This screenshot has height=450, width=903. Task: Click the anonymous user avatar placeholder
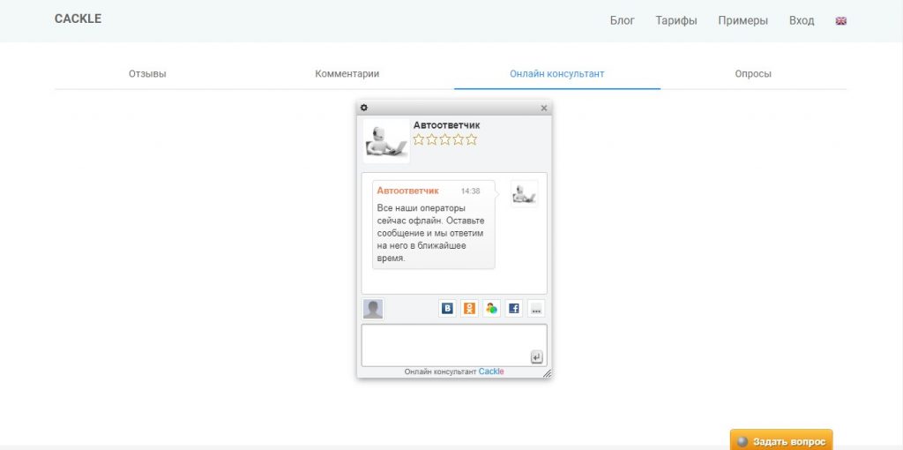(x=373, y=309)
